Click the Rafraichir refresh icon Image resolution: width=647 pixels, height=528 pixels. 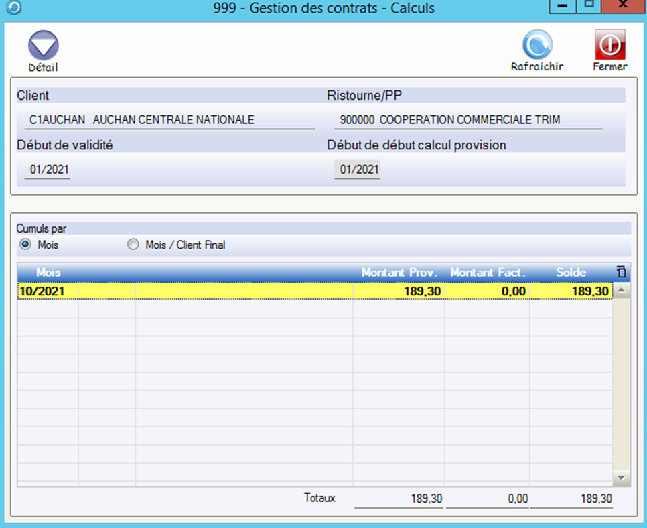coord(536,46)
